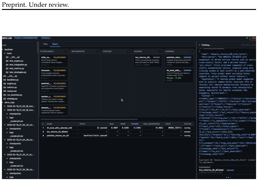Collapse the 2026-02-19_01_54_31 log folder
This screenshot has width=258, height=181.
pos(5,155)
